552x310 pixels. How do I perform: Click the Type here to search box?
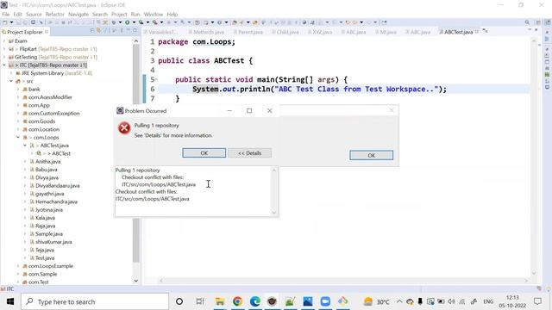pos(95,301)
